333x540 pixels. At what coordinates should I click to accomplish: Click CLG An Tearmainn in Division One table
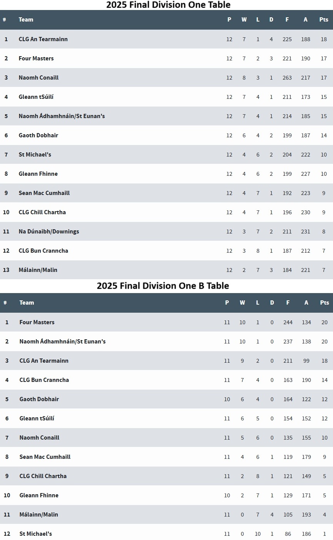[43, 39]
